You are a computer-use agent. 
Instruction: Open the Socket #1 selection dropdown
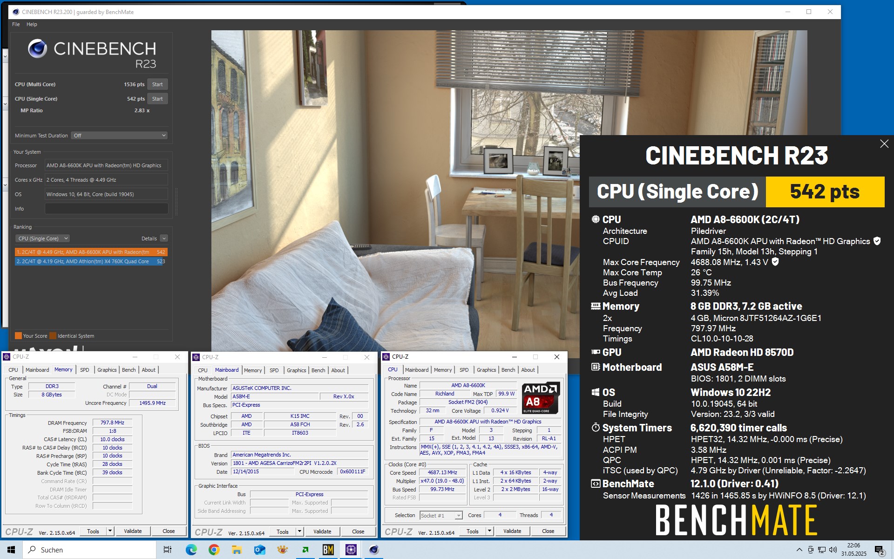coord(441,515)
